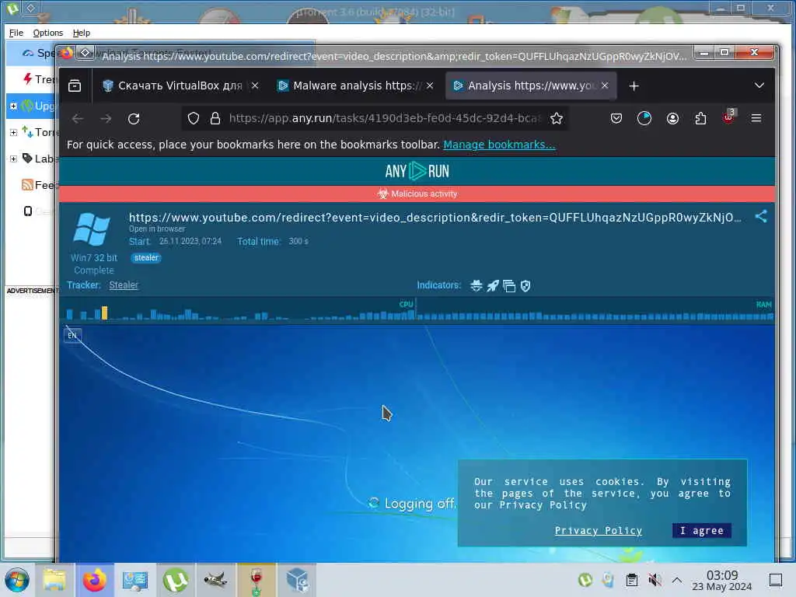Open the Firefox hamburger application menu
This screenshot has height=597, width=796.
pyautogui.click(x=756, y=118)
